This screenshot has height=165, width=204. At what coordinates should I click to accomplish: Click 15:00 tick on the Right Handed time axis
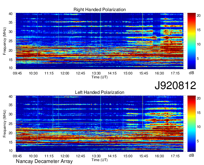point(128,73)
